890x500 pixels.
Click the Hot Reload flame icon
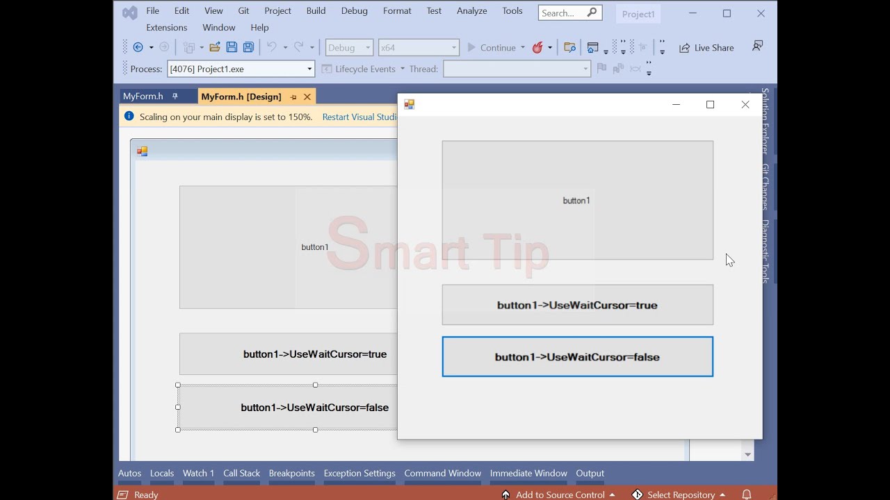coord(537,47)
